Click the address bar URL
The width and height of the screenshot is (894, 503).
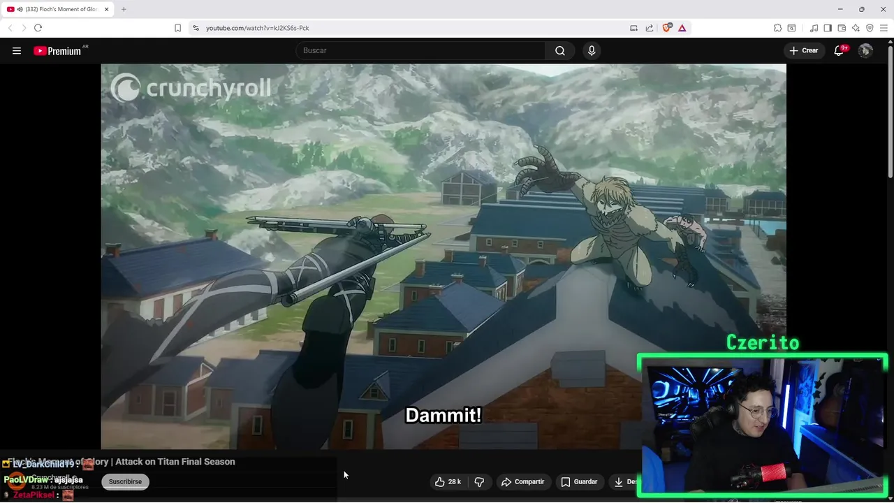258,28
